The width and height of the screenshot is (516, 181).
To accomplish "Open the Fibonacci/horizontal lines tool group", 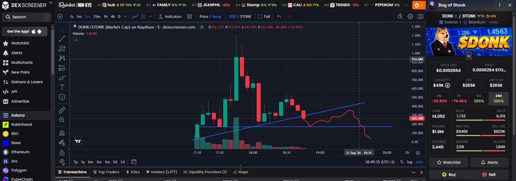I will (62, 49).
